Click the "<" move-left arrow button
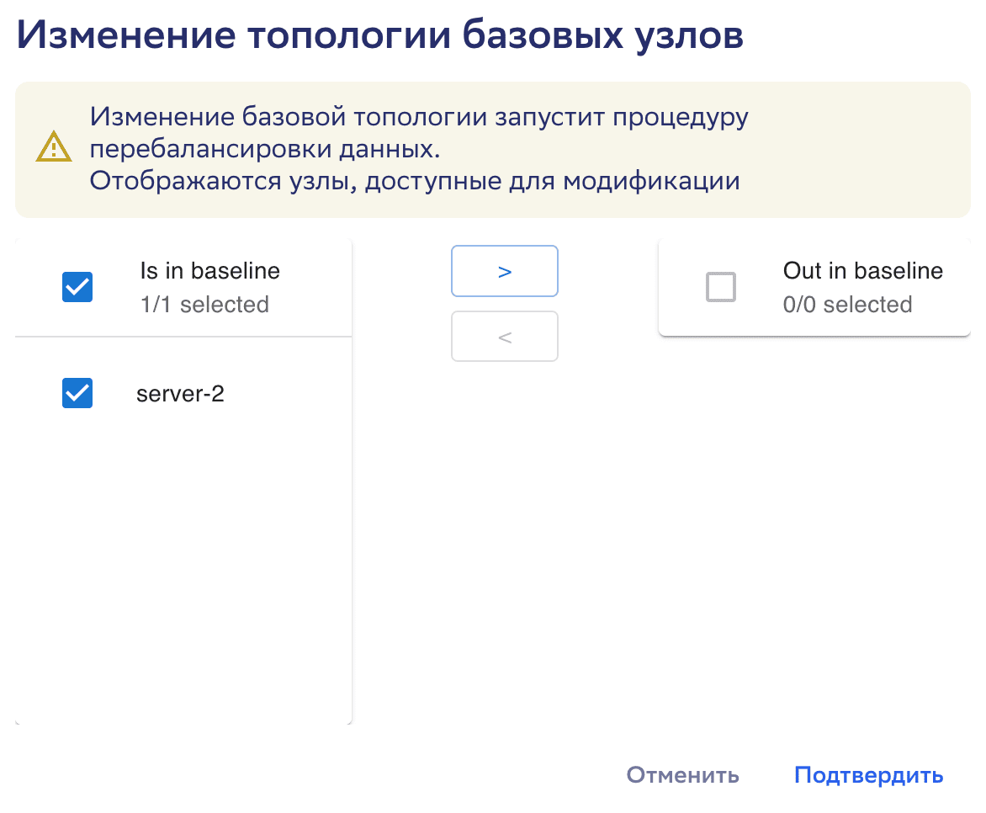The image size is (986, 813). point(505,337)
